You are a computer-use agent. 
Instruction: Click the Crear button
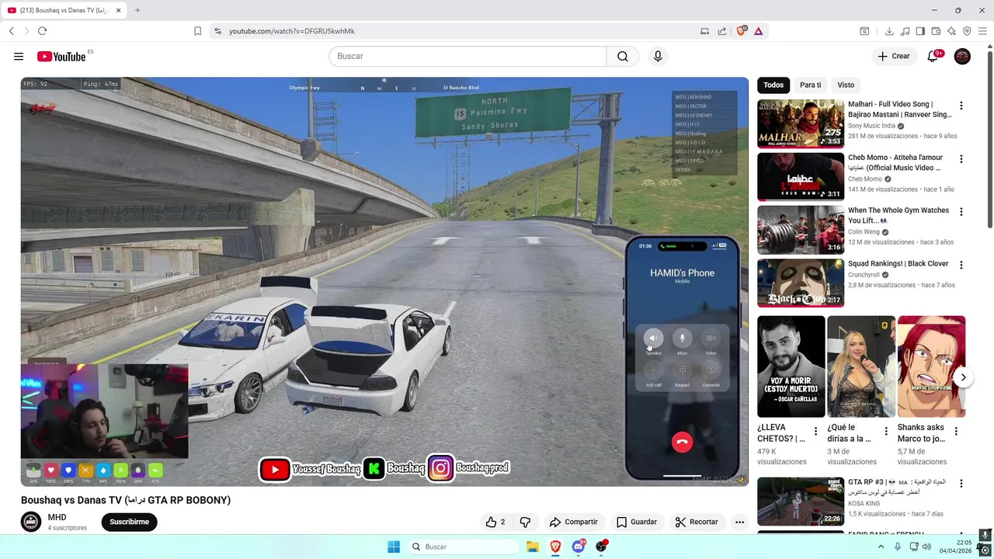click(893, 56)
